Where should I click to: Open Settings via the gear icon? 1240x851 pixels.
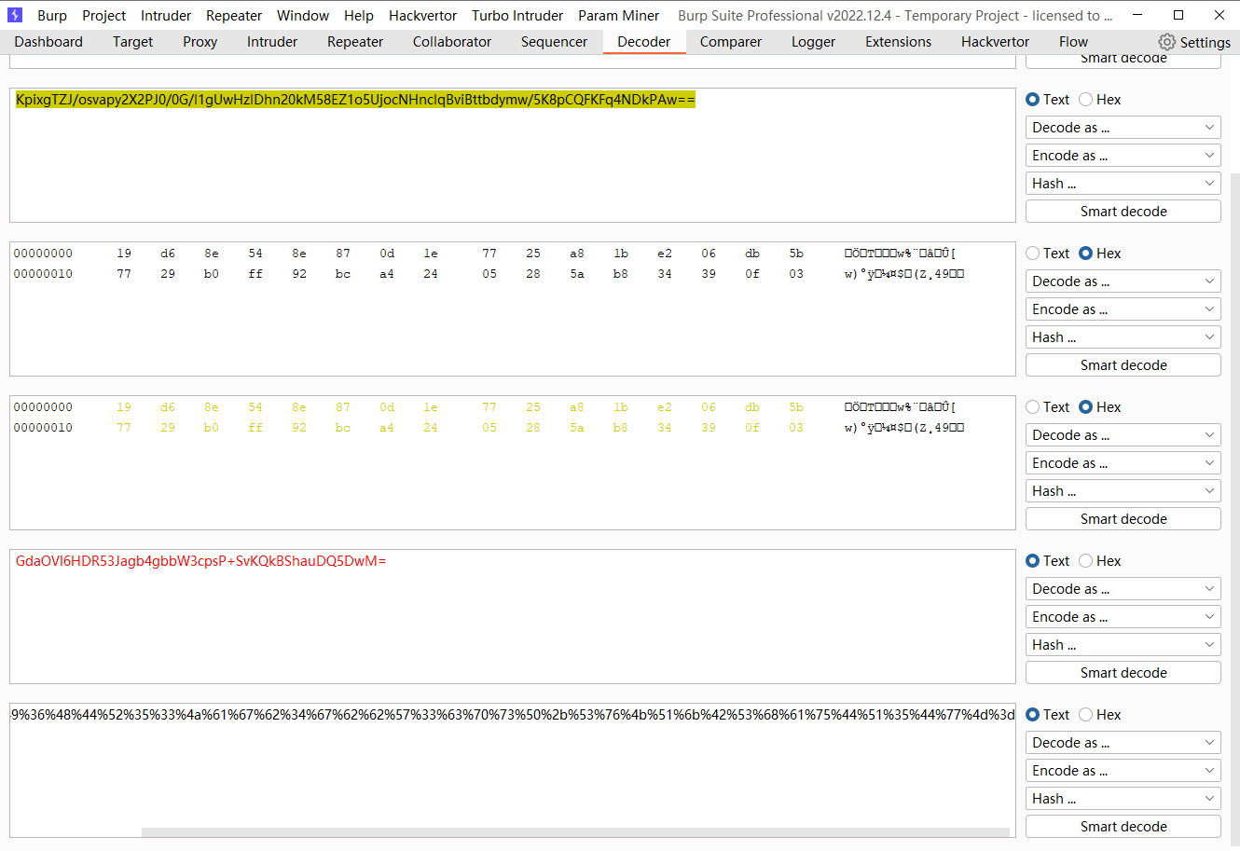(x=1167, y=42)
